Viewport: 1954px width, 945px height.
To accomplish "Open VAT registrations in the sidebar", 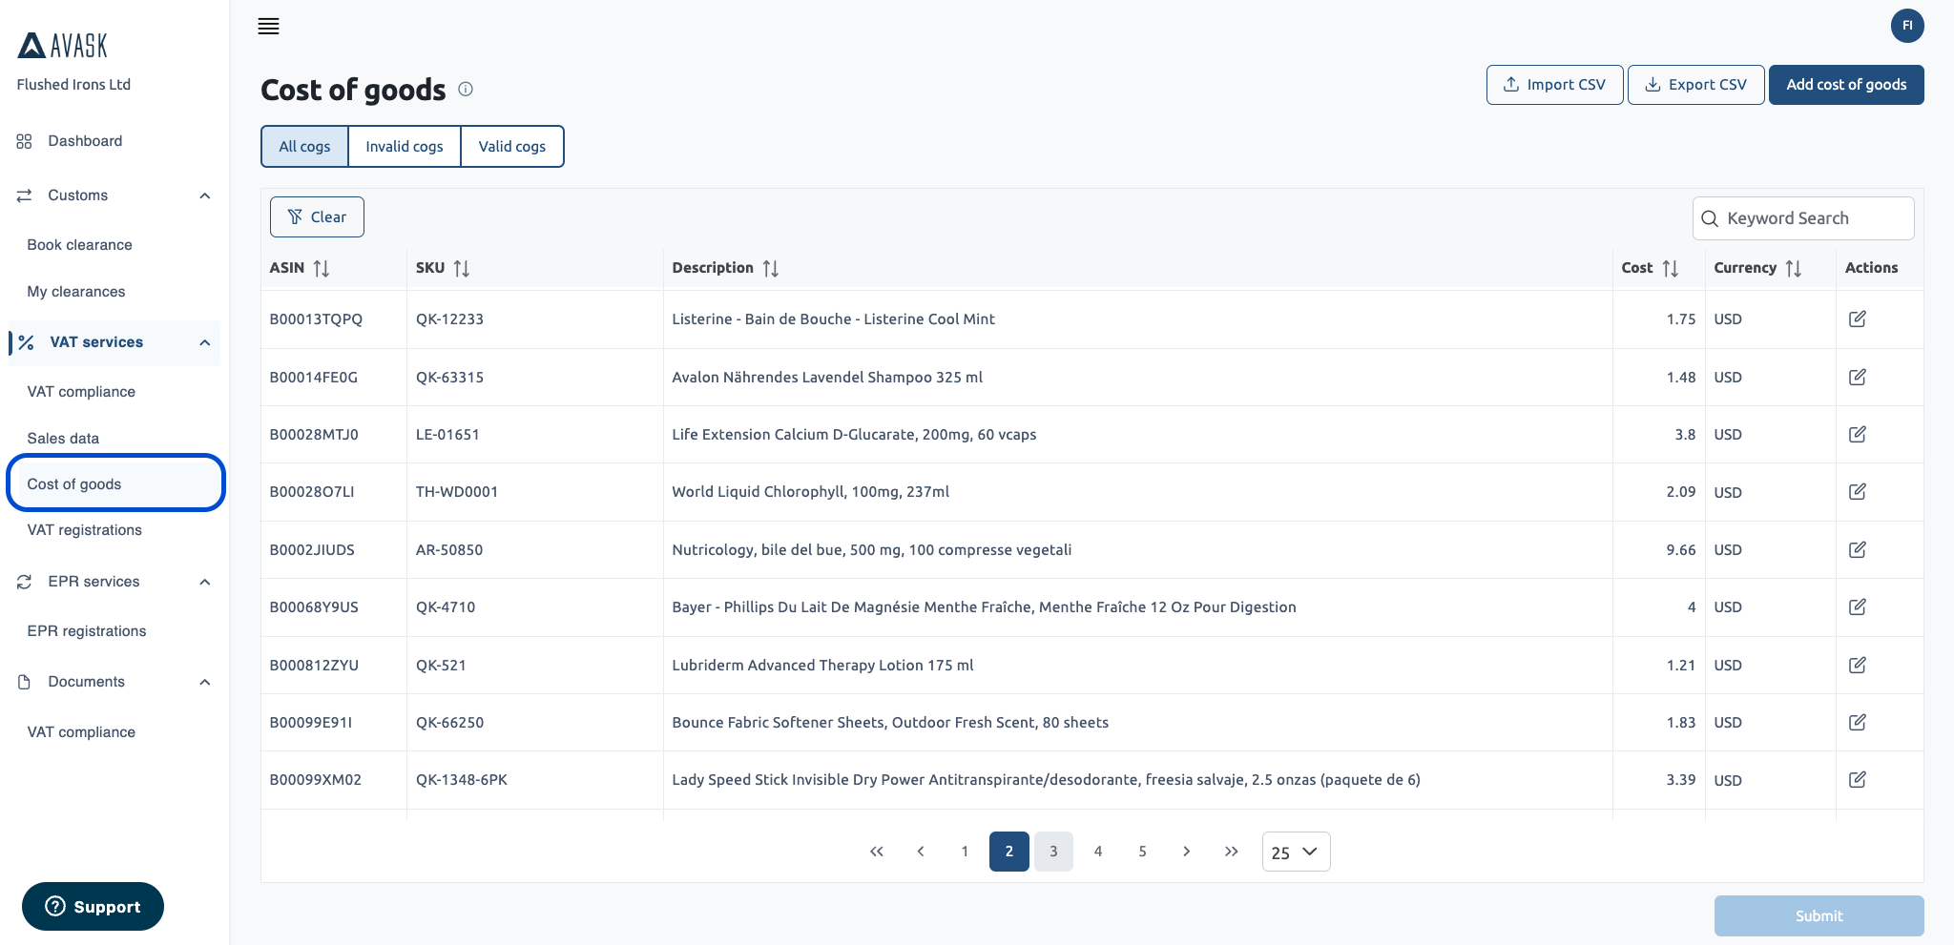I will [x=85, y=530].
